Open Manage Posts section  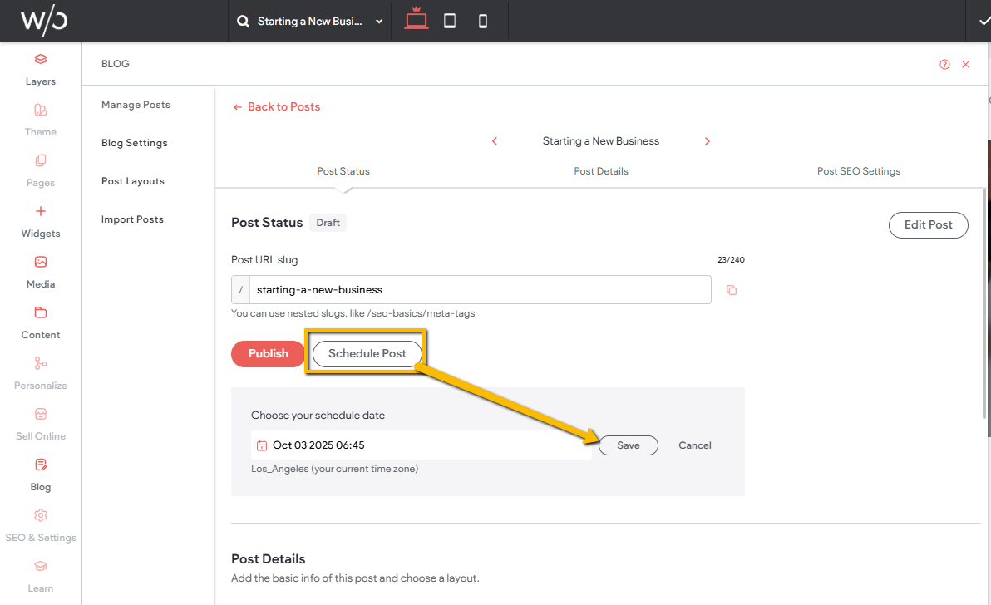coord(136,105)
